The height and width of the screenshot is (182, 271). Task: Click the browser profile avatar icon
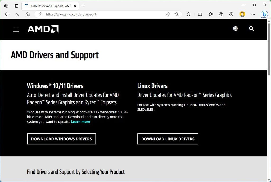pyautogui.click(x=242, y=14)
